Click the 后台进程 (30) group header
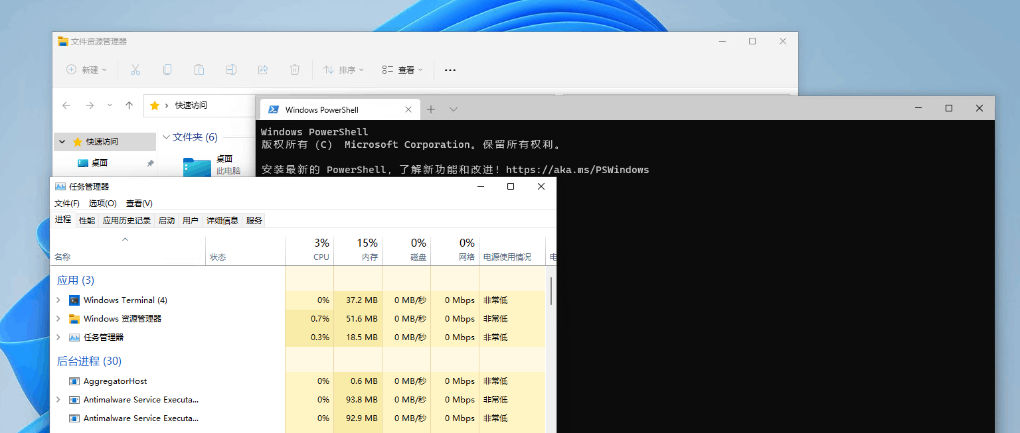This screenshot has height=433, width=1020. tap(89, 361)
